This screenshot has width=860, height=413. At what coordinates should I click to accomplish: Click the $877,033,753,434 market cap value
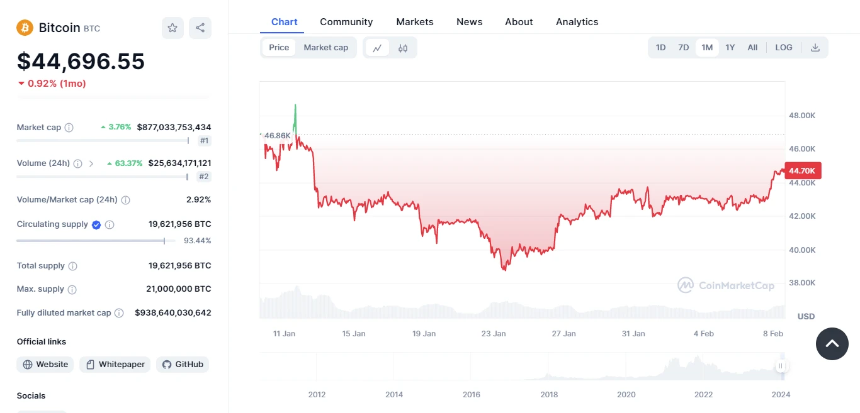[x=174, y=127]
